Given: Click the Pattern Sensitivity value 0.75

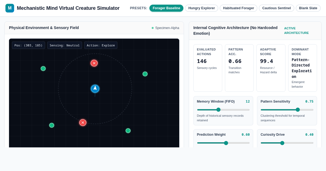Looking at the screenshot, I should point(309,102).
